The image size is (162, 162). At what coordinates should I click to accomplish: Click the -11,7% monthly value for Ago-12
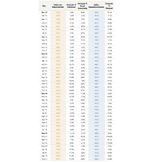coord(109,37)
